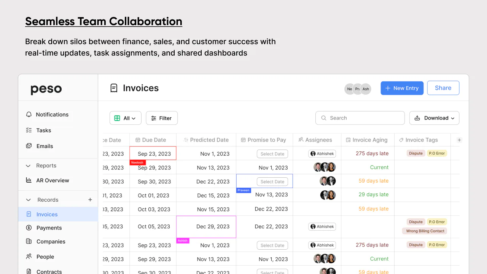Open Payments dollar icon in sidebar

[x=29, y=228]
